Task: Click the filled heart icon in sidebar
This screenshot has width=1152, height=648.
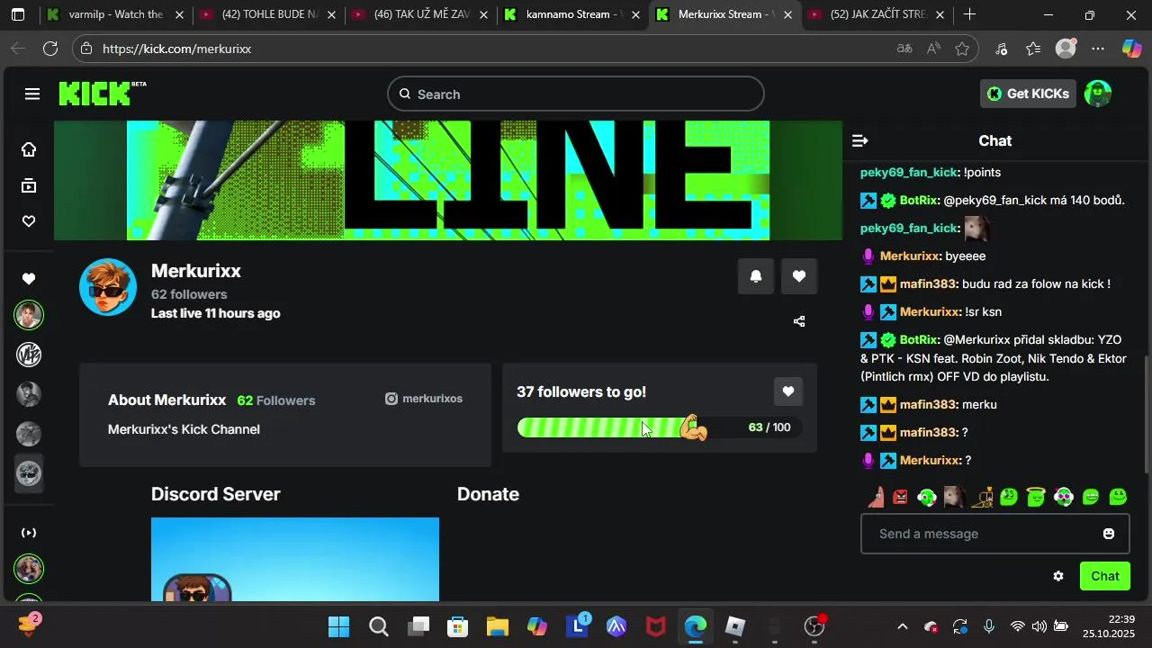Action: pos(29,279)
